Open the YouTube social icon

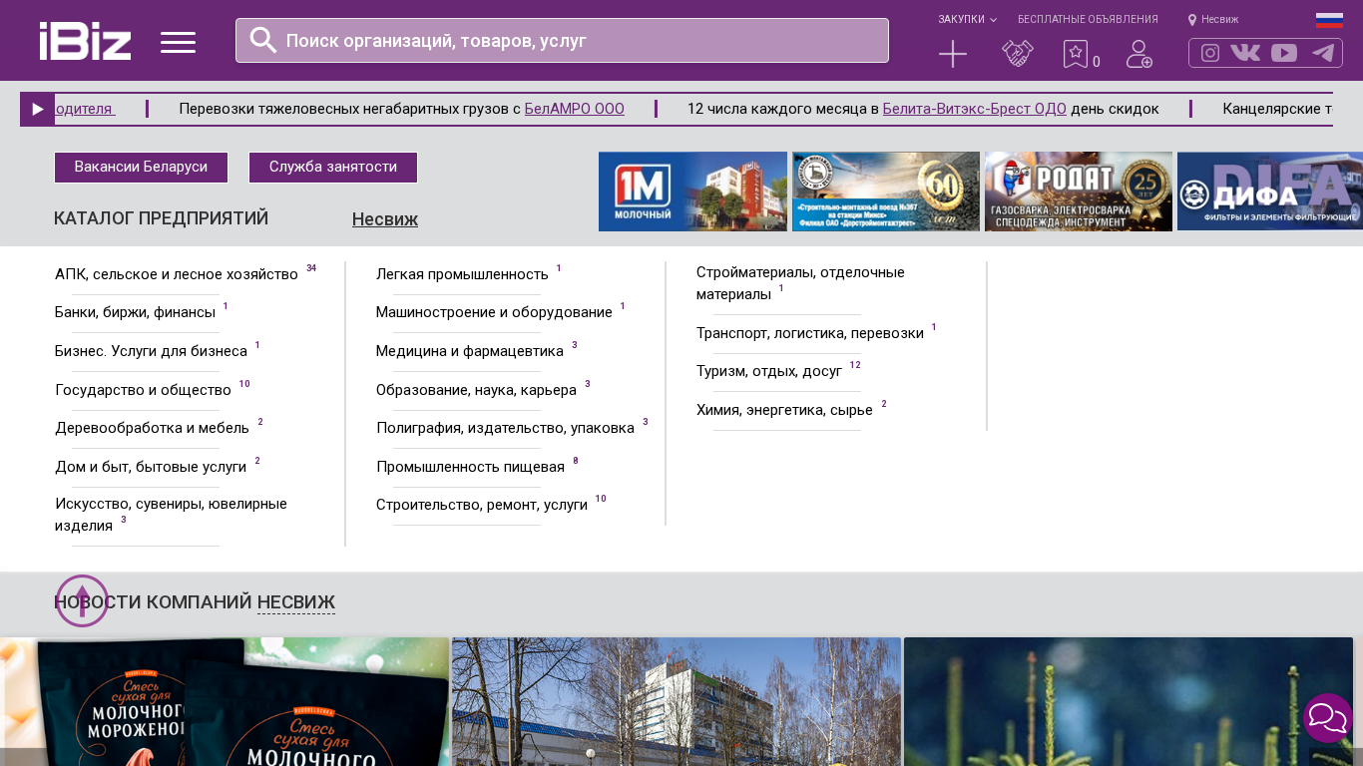coord(1284,53)
